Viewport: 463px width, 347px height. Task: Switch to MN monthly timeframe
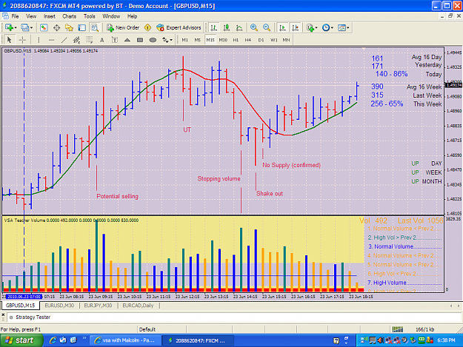(286, 40)
